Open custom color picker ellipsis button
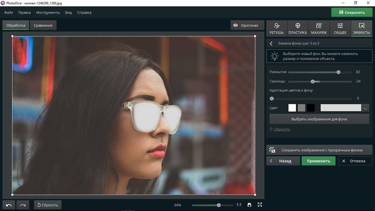 365,108
